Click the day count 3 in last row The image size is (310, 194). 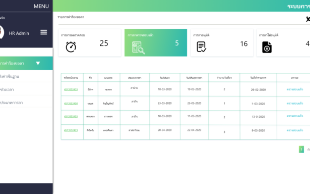[x=224, y=132]
